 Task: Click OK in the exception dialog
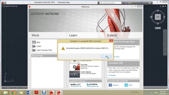coord(106,56)
